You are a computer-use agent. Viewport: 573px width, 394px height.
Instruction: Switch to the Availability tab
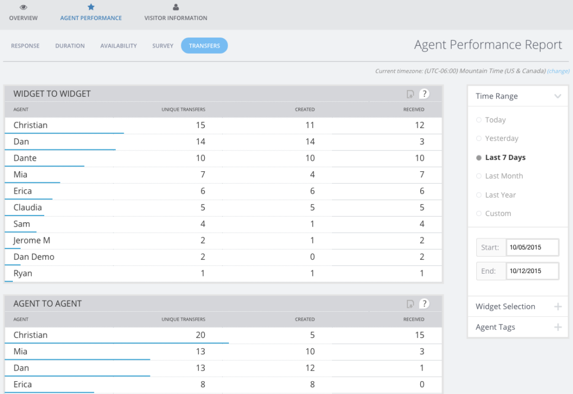(118, 46)
